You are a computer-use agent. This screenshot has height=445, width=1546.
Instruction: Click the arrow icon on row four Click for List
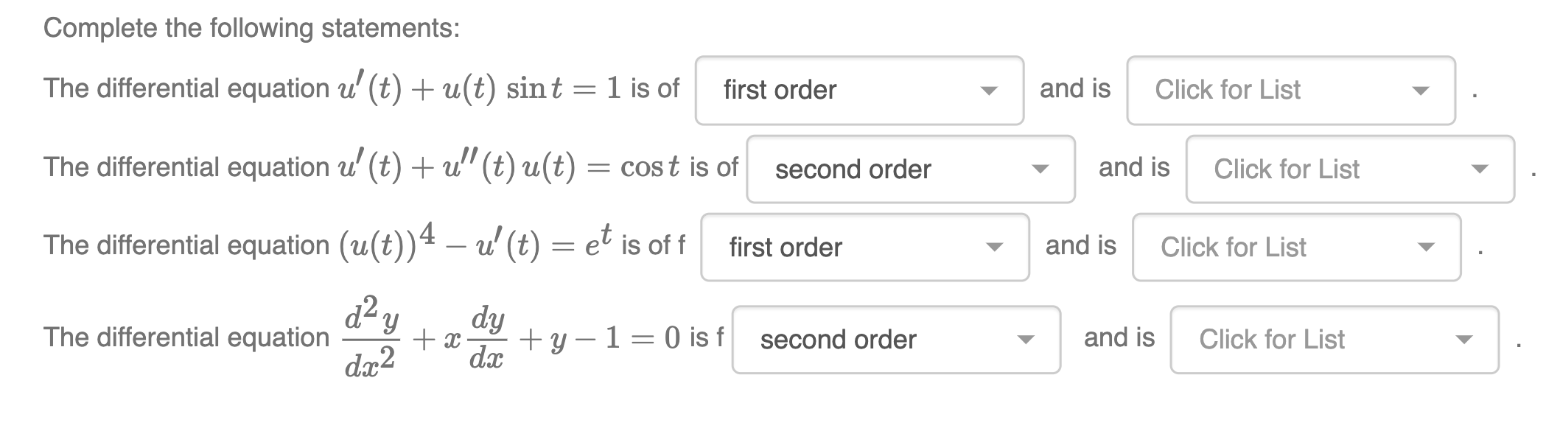[1464, 340]
